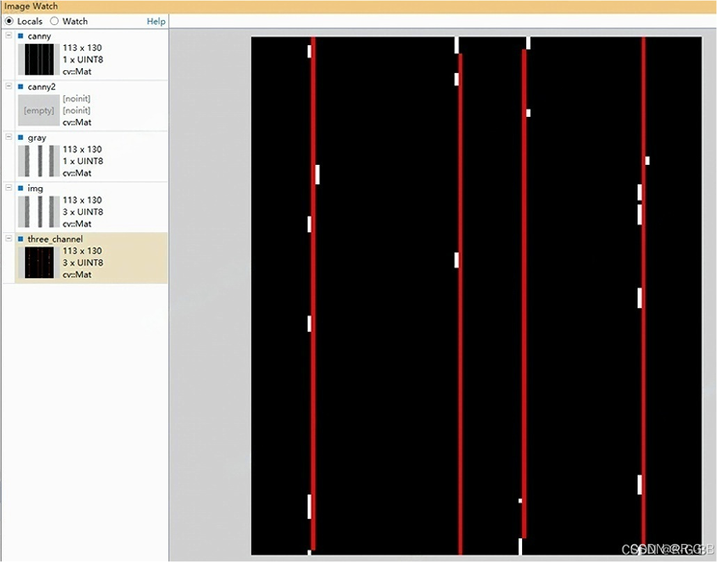Collapse the gray entry expander
717x562 pixels.
8,137
